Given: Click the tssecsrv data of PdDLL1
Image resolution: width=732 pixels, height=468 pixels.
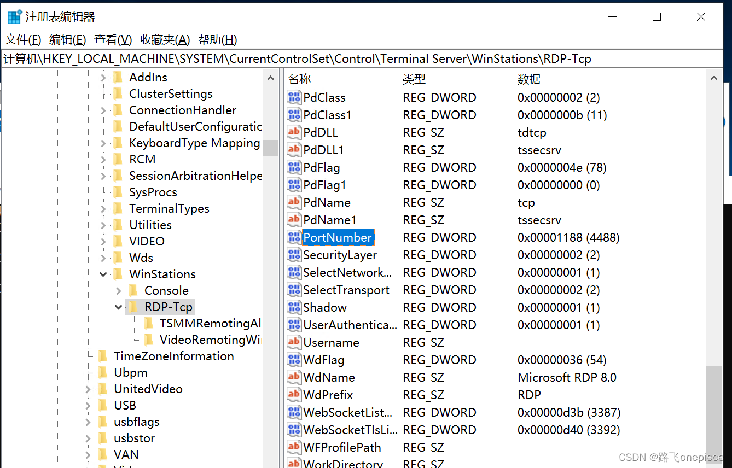Looking at the screenshot, I should 539,150.
